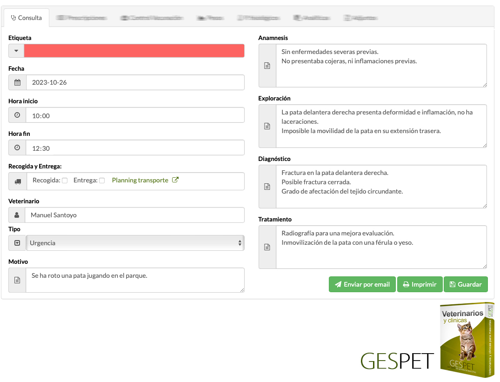Click the truck icon in Recogida y Entrega
The height and width of the screenshot is (382, 500).
point(18,181)
